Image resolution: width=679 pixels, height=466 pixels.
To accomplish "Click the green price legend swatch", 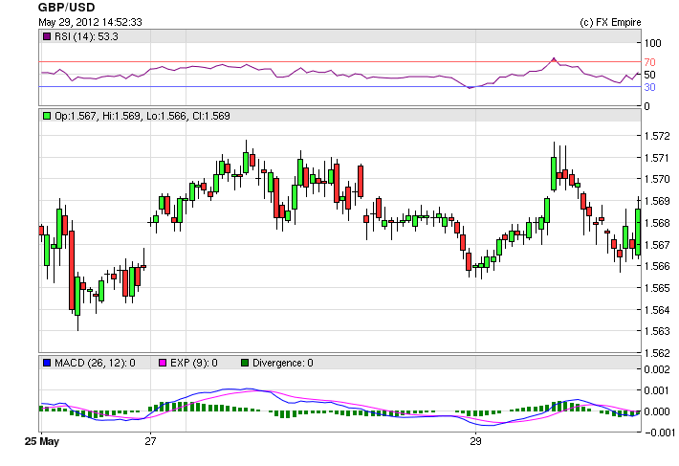I will point(47,116).
